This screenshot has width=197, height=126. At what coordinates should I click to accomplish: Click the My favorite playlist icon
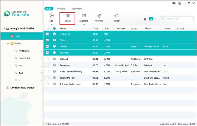[16, 51]
